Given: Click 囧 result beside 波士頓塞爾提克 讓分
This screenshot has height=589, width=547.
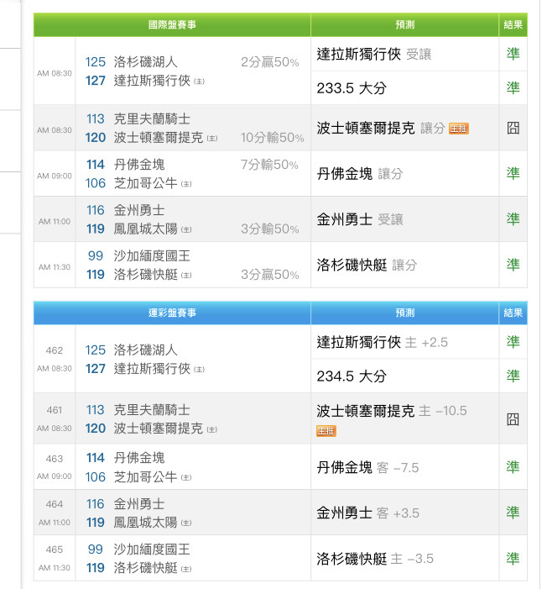Looking at the screenshot, I should click(x=513, y=128).
